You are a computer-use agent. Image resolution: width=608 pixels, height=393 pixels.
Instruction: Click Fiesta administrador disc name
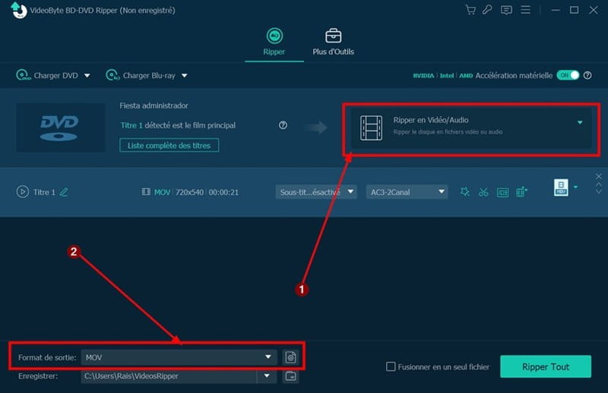pyautogui.click(x=154, y=105)
